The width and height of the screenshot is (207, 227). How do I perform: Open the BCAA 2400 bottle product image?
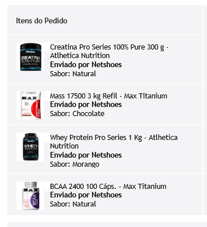point(30,196)
